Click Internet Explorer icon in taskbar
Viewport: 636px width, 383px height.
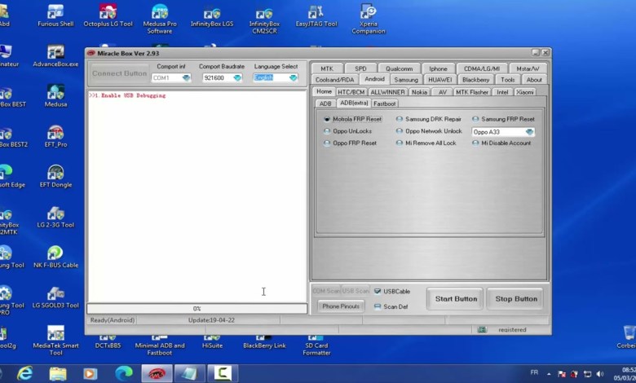coord(25,373)
